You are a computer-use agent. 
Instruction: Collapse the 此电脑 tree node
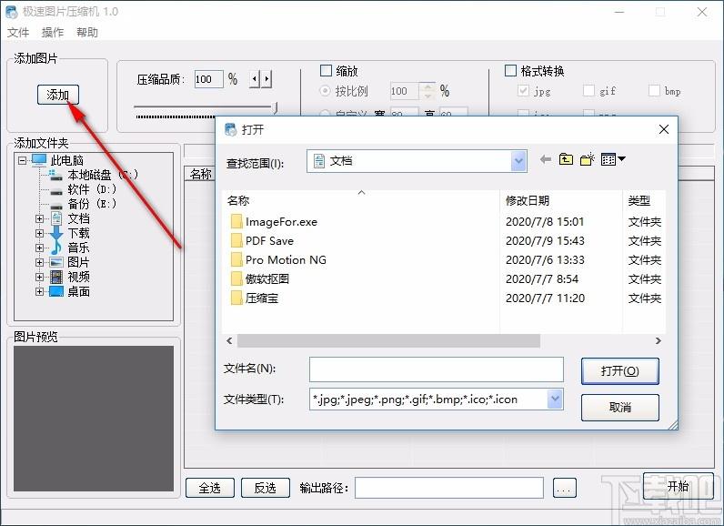[22, 161]
